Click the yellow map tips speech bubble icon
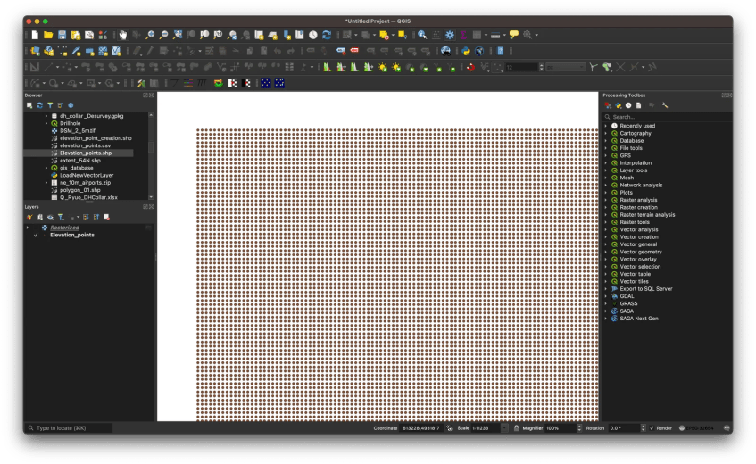756x464 pixels. (514, 35)
